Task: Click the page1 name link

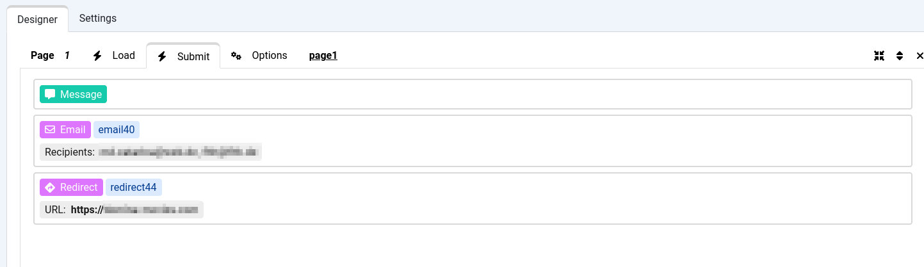Action: coord(323,56)
